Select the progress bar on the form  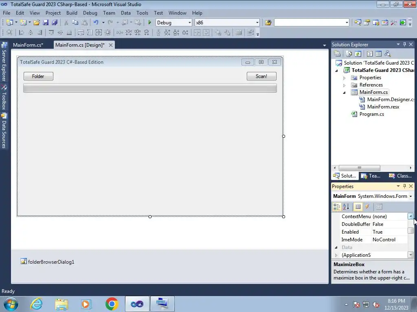(x=150, y=88)
